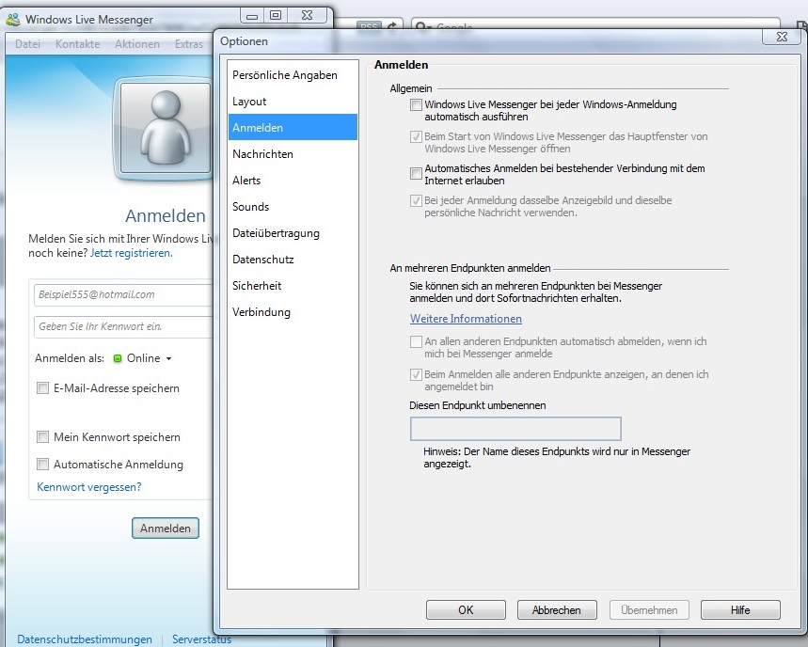Focus the email address input field
Screen dimensions: 808x647
click(123, 294)
